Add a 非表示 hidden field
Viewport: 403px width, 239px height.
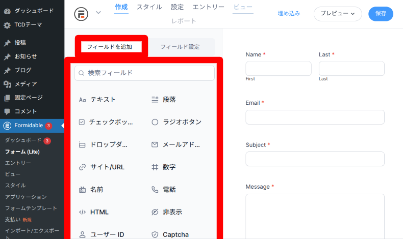(166, 212)
